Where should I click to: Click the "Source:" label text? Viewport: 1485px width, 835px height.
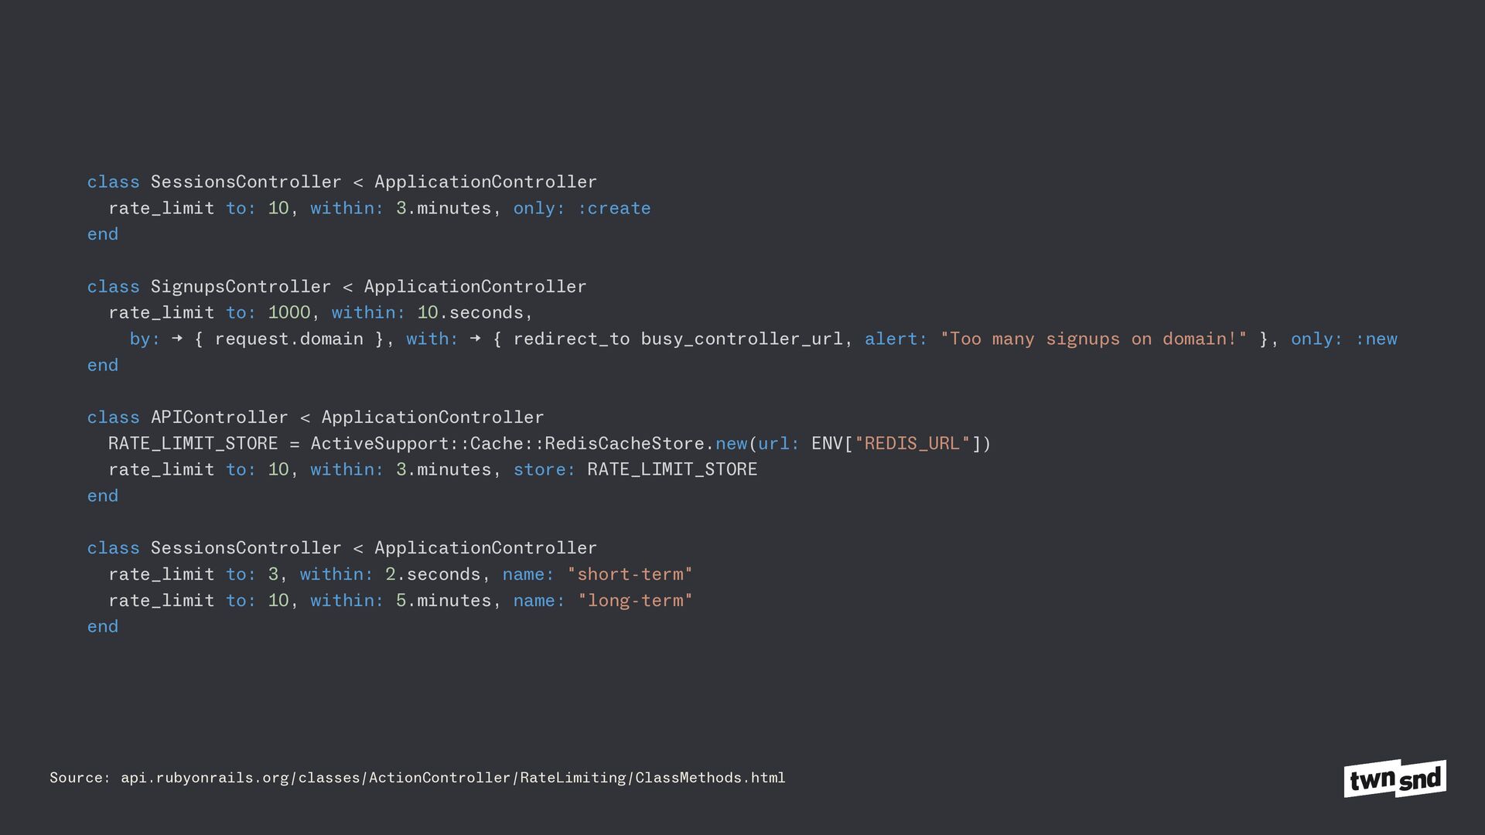tap(80, 778)
